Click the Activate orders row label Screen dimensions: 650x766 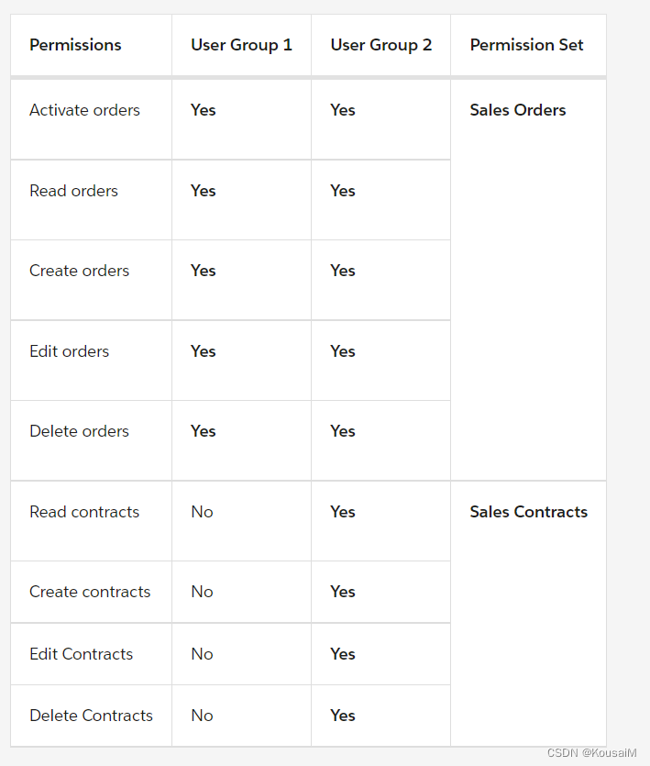pos(84,110)
